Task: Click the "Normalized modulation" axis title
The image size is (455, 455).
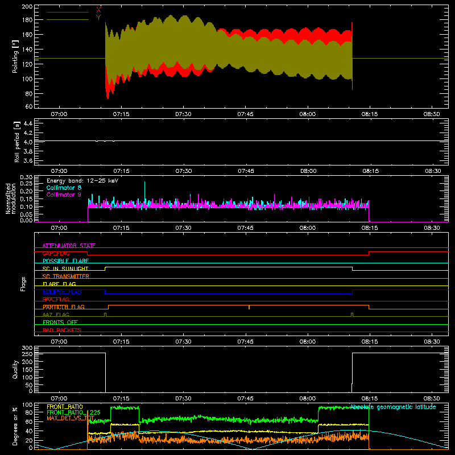Action: click(x=11, y=198)
